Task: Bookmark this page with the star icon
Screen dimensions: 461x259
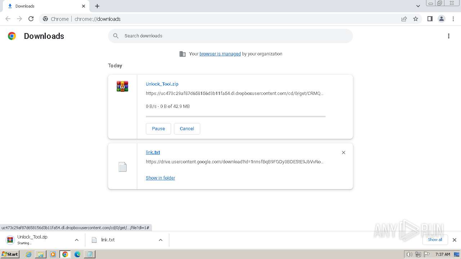Action: 416,19
